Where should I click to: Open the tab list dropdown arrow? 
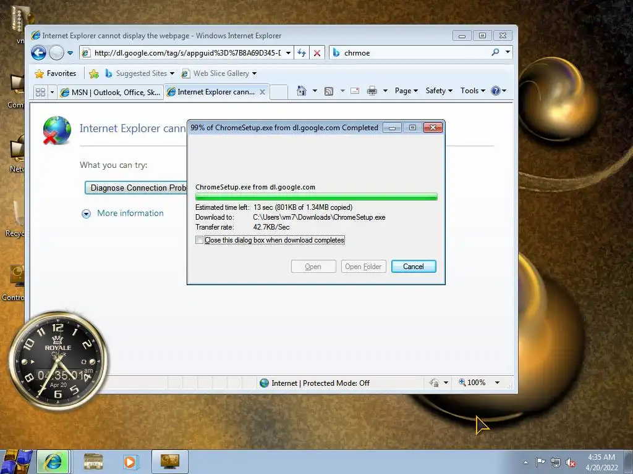[x=52, y=93]
